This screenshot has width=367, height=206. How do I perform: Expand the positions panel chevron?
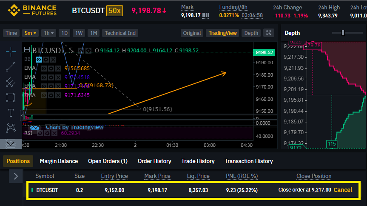pyautogui.click(x=16, y=176)
